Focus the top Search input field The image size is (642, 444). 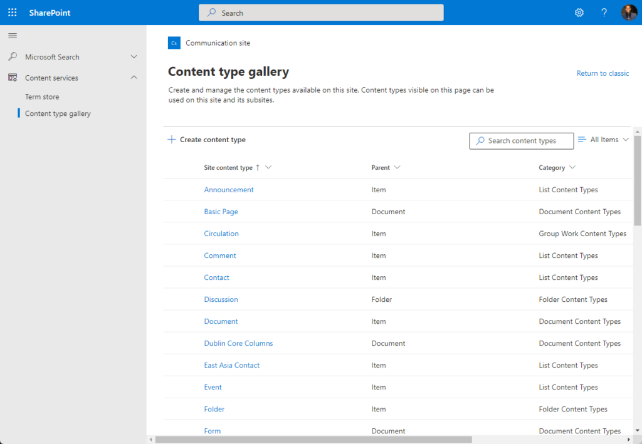[321, 13]
